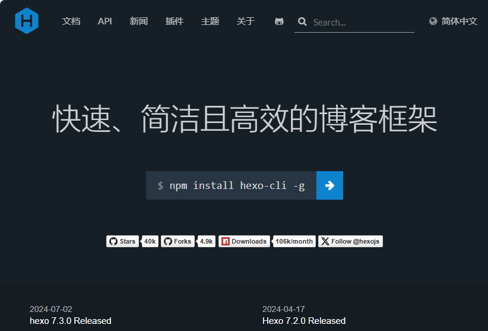Viewport: 488px width, 331px height.
Task: View the 40k stars count
Action: [150, 241]
